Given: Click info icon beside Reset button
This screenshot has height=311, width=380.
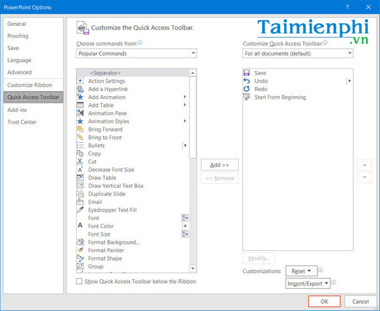Looking at the screenshot, I should click(320, 270).
